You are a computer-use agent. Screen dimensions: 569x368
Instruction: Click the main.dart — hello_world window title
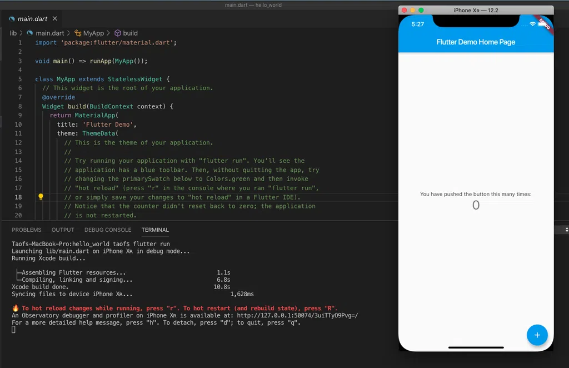tap(253, 5)
